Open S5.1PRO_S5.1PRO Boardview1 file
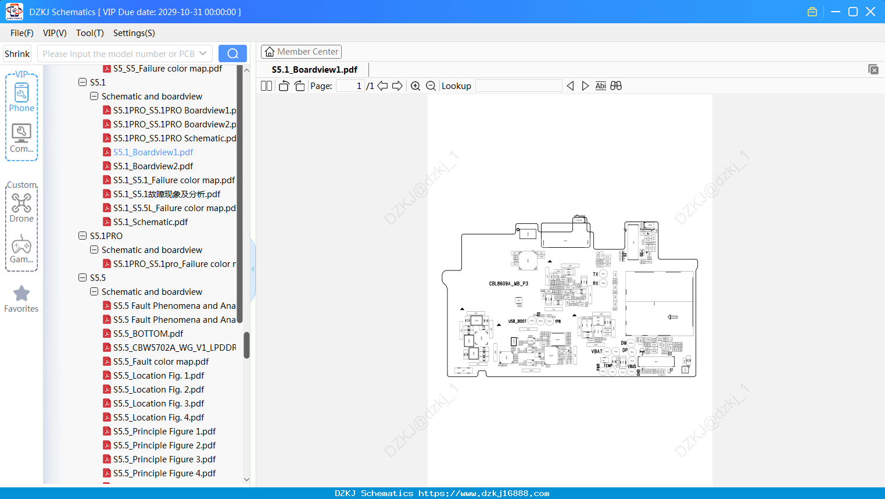885x499 pixels. tap(170, 110)
